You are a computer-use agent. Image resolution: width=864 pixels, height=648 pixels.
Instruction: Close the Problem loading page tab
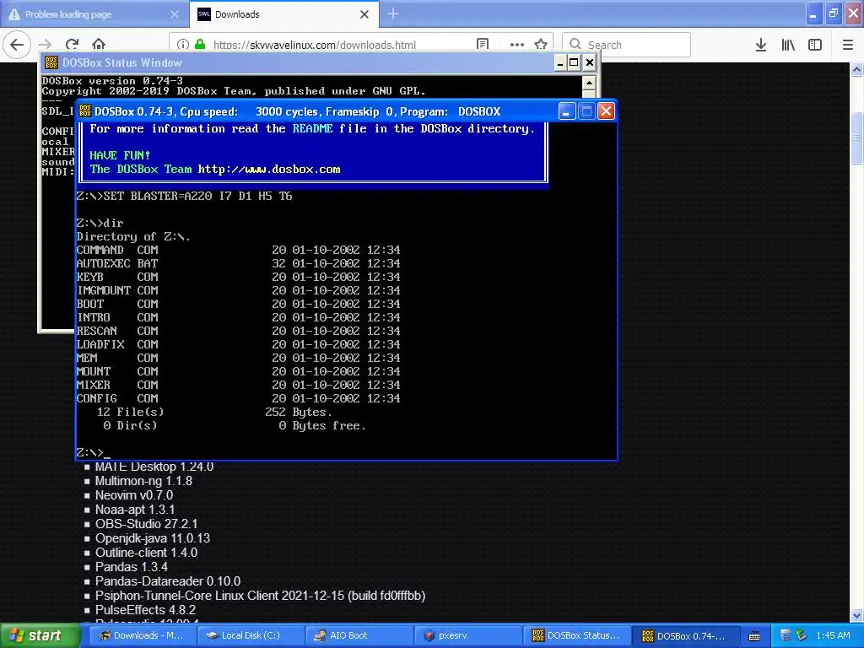click(175, 14)
